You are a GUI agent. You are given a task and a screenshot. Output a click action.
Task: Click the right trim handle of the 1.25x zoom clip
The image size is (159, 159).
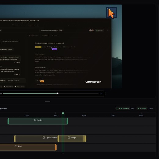[67, 121]
